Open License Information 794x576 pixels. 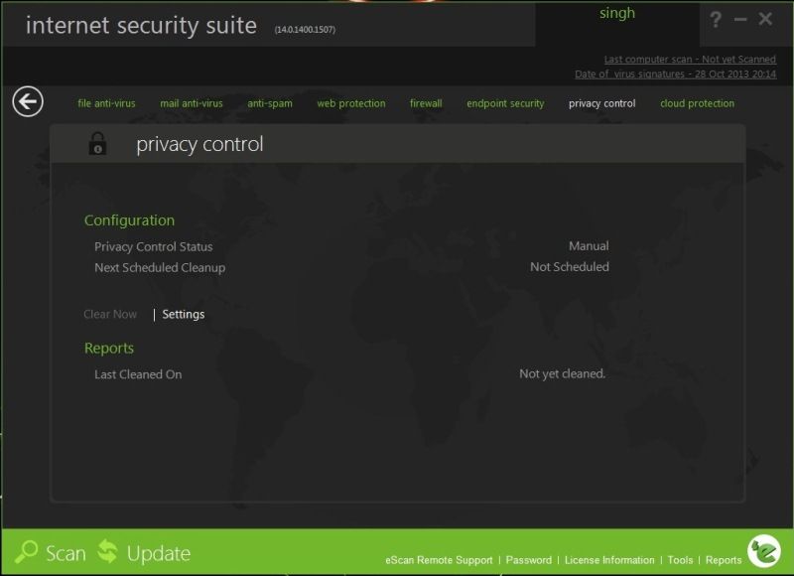(609, 560)
